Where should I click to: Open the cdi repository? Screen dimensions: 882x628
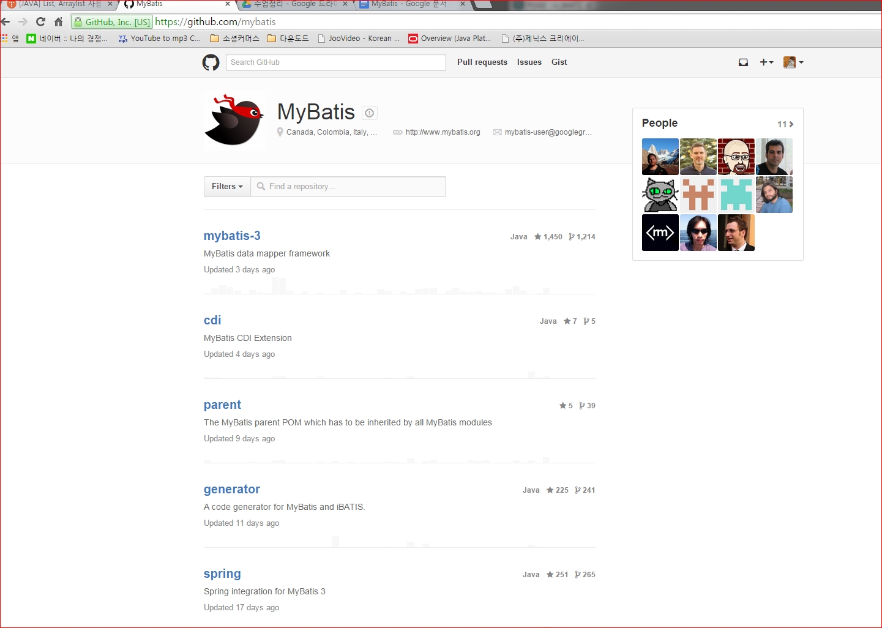212,320
